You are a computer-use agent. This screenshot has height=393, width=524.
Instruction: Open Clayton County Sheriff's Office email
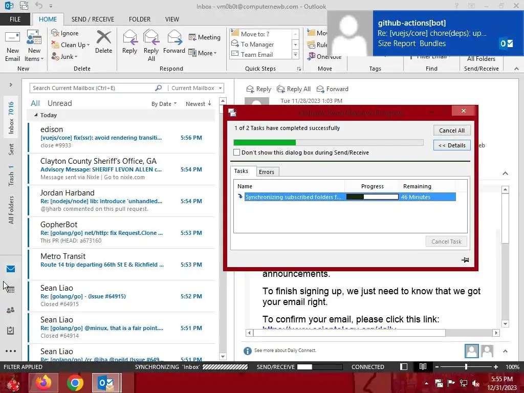(122, 169)
